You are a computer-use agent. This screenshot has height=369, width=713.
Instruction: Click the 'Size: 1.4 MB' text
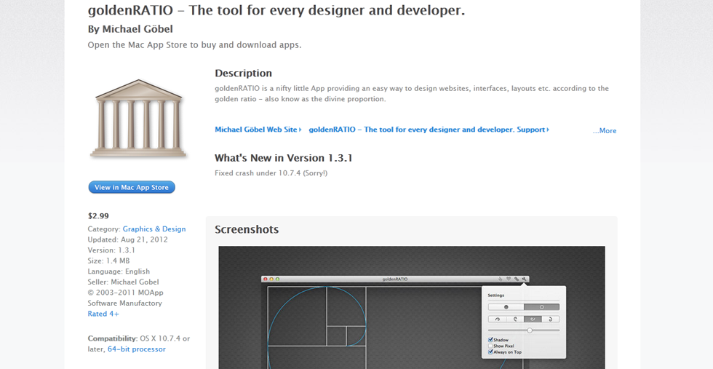click(x=108, y=261)
